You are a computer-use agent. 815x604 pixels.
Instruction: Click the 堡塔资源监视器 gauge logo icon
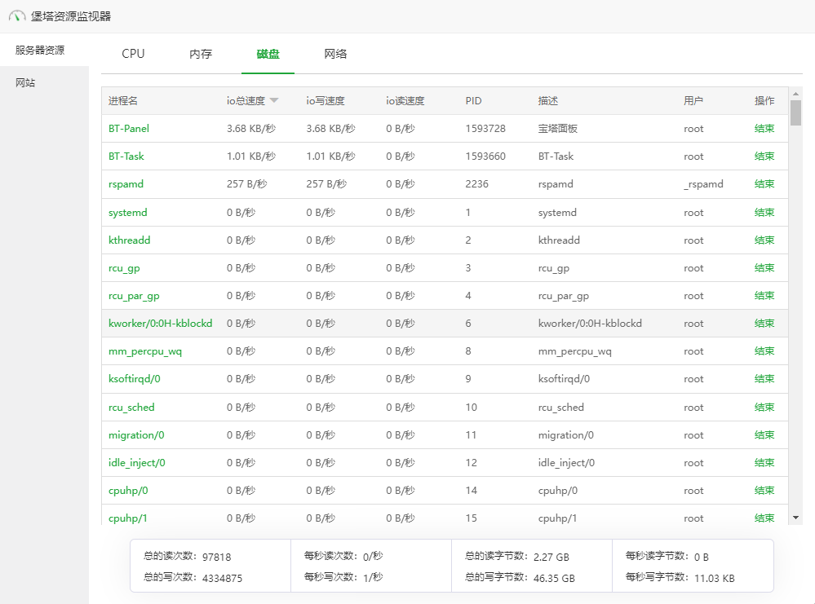click(17, 16)
